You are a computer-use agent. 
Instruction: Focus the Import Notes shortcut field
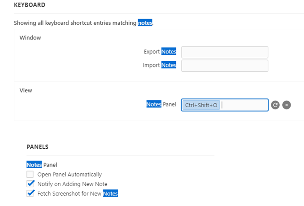pyautogui.click(x=225, y=66)
